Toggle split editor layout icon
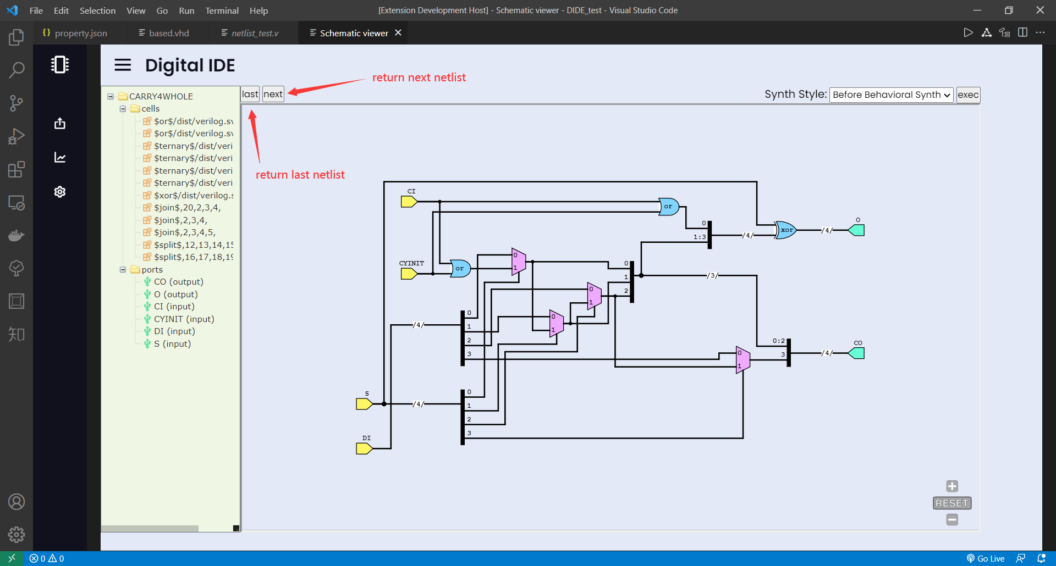This screenshot has height=566, width=1056. (x=1022, y=32)
